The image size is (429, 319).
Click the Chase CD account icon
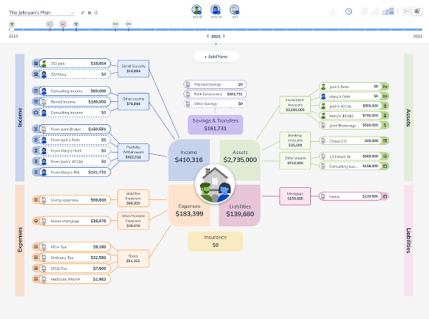385,140
